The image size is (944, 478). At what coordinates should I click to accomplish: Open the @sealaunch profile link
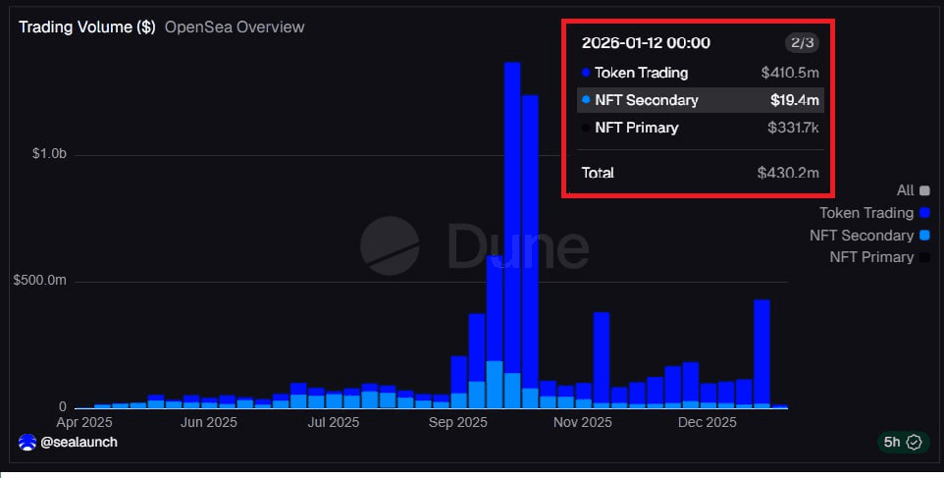(79, 443)
